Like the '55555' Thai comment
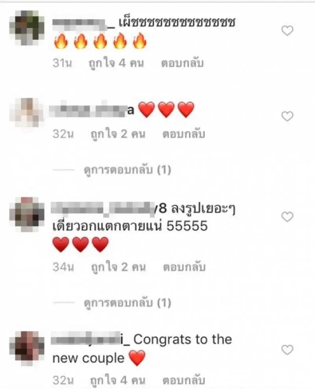Screen dimensions: 315x389 click(x=287, y=217)
